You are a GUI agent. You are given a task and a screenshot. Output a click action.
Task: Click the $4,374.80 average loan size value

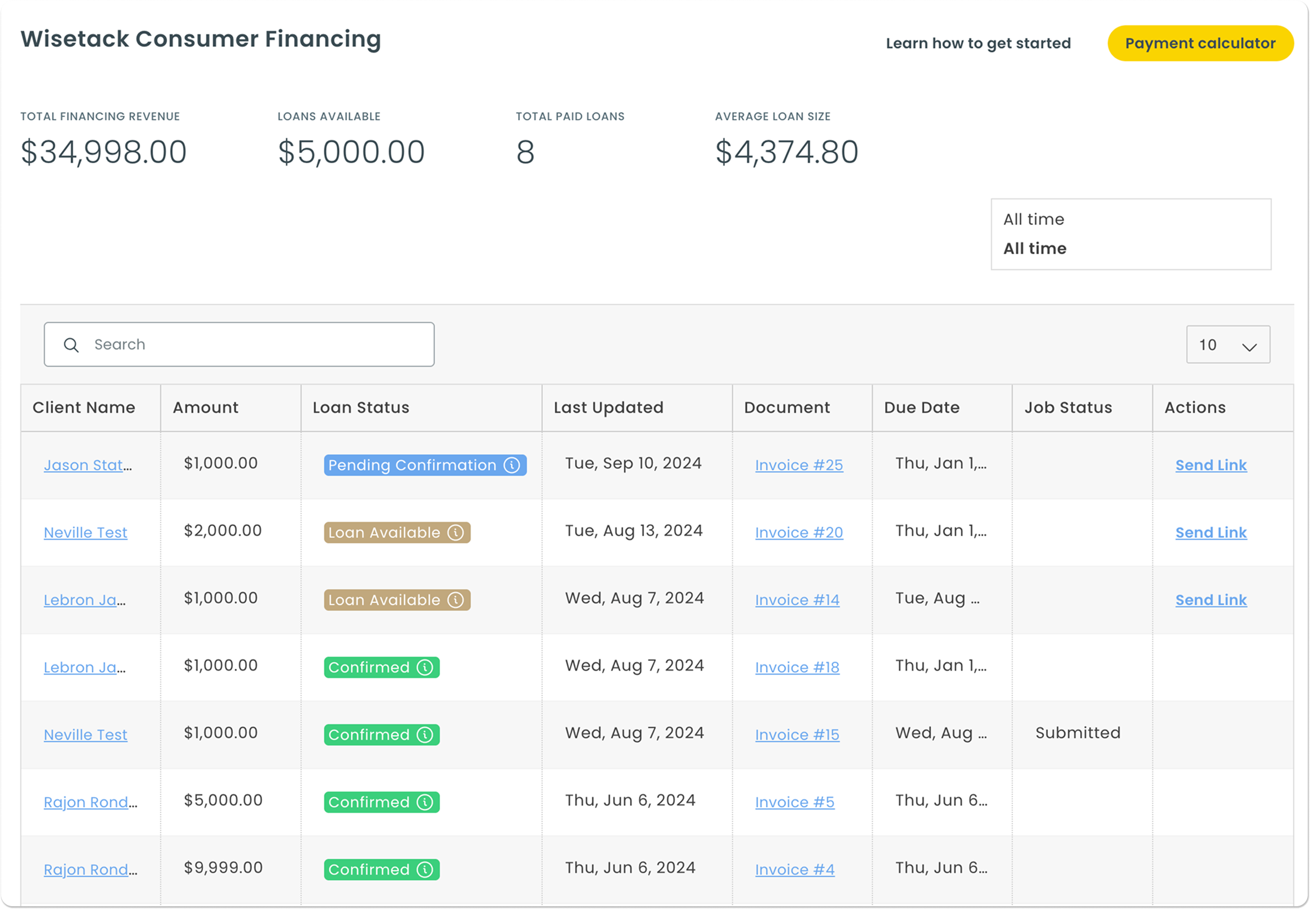[x=786, y=152]
